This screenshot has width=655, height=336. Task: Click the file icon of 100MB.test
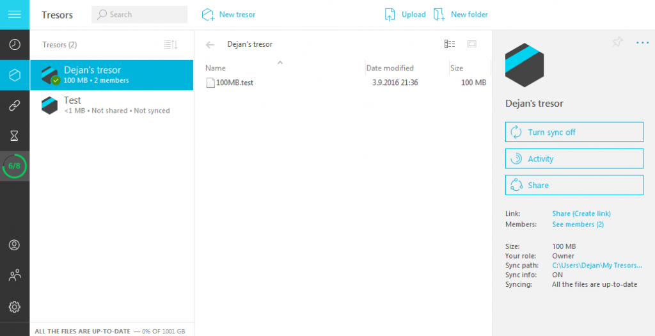tap(210, 83)
